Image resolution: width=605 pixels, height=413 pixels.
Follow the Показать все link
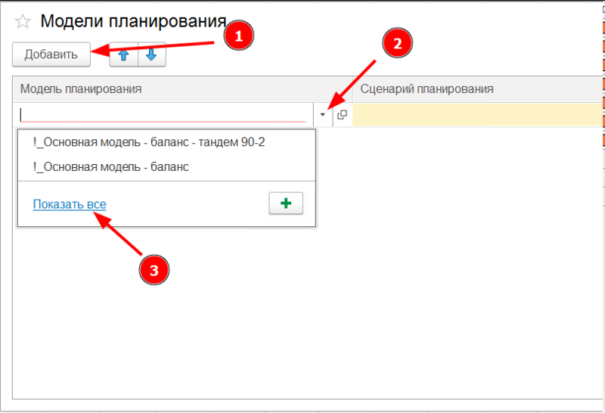70,204
